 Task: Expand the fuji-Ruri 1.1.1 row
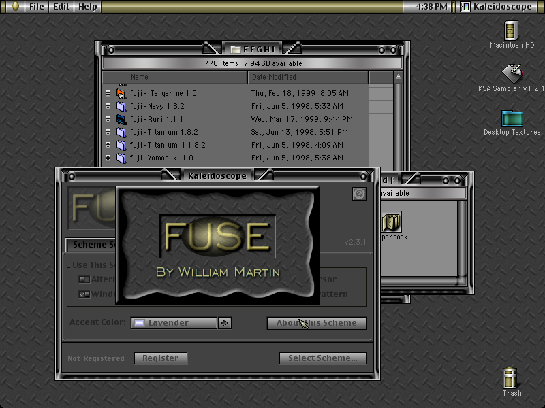pyautogui.click(x=108, y=119)
